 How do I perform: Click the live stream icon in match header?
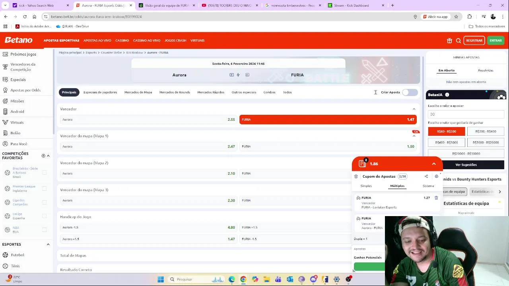click(x=231, y=75)
